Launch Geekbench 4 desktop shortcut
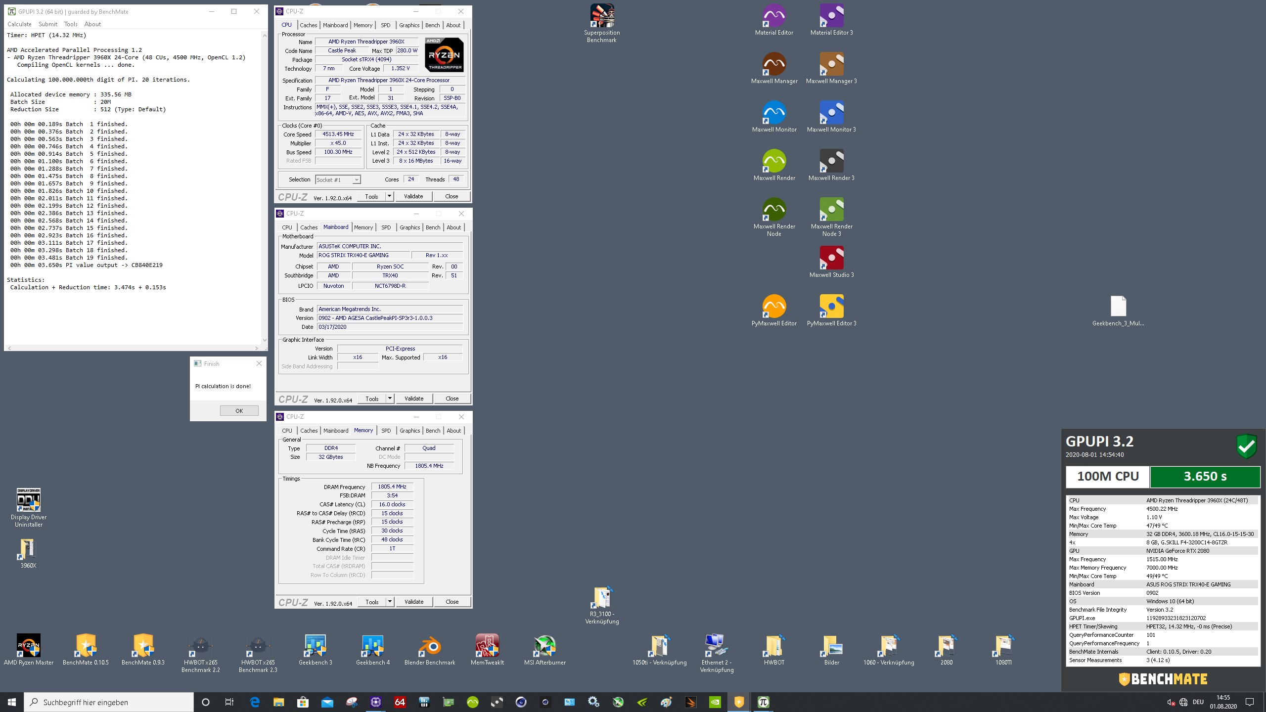Image resolution: width=1266 pixels, height=712 pixels. [373, 650]
